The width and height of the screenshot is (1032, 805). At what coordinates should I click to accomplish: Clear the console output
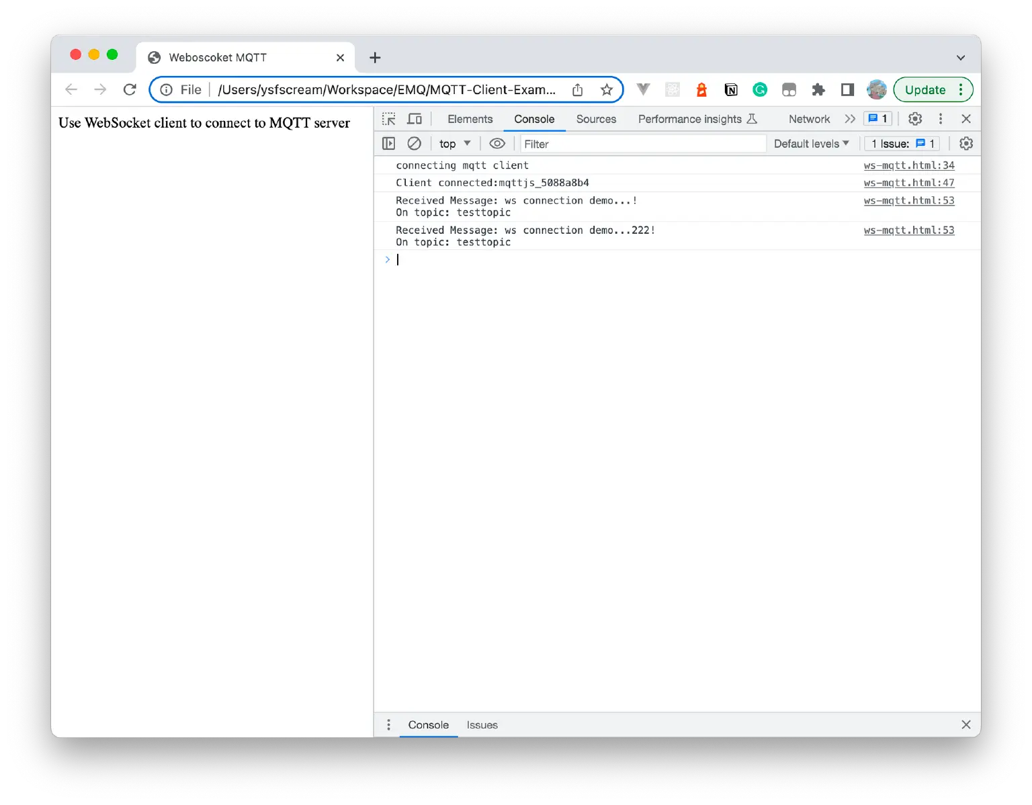414,143
